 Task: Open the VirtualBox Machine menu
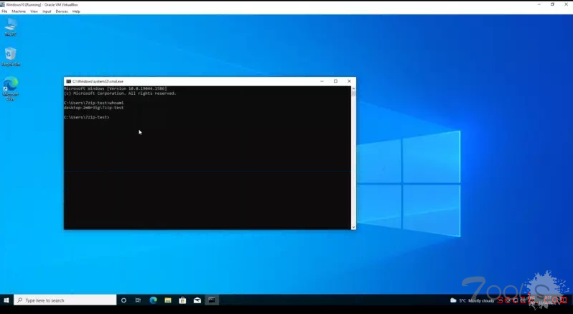(x=19, y=11)
